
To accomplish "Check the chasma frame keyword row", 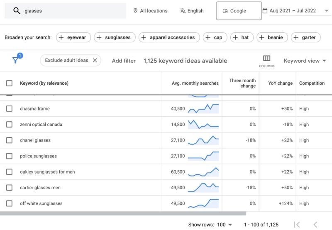I will pos(9,109).
